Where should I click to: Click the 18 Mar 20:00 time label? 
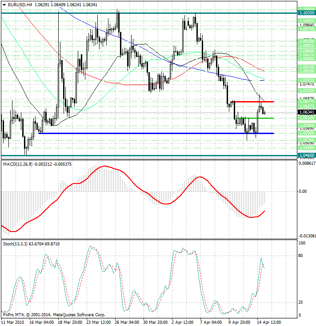tap(70, 322)
